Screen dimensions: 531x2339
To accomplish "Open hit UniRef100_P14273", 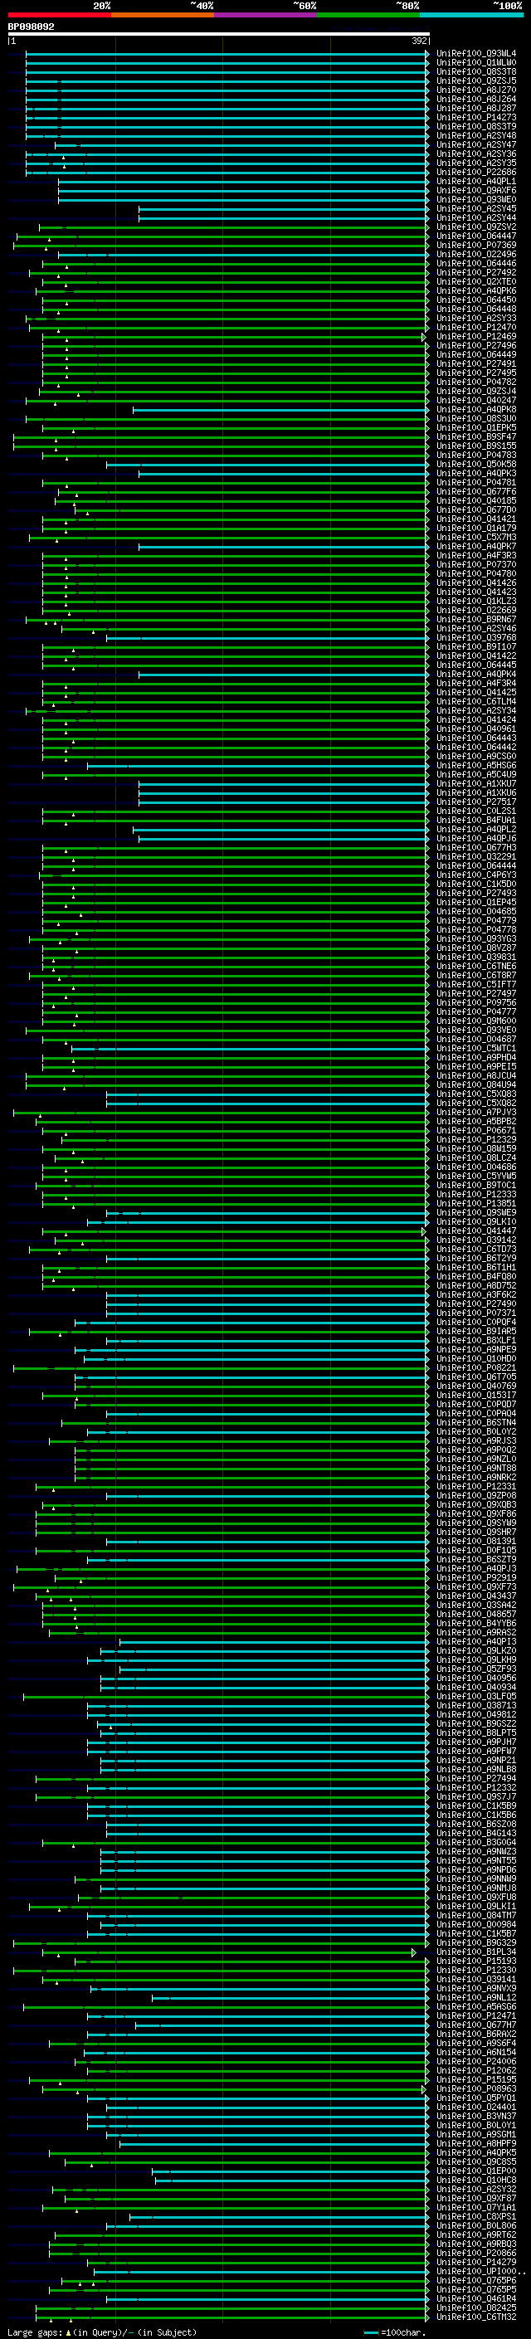I will (476, 117).
